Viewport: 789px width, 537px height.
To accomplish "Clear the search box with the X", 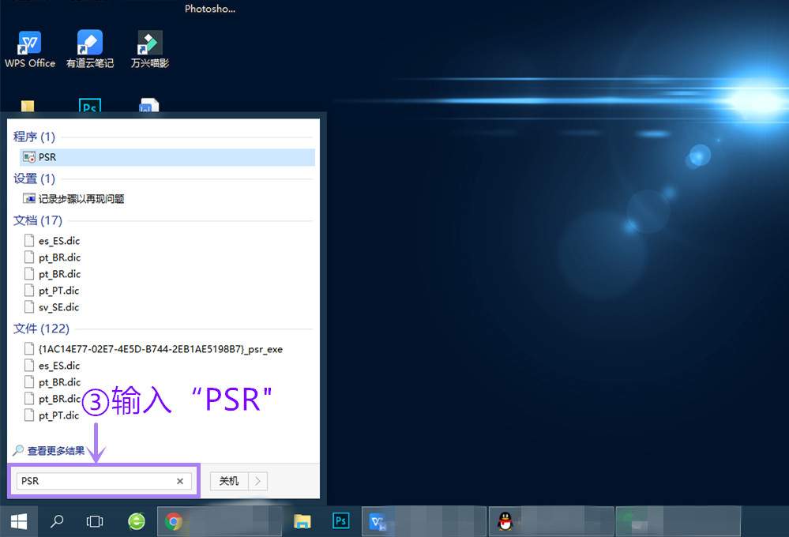I will pos(179,481).
